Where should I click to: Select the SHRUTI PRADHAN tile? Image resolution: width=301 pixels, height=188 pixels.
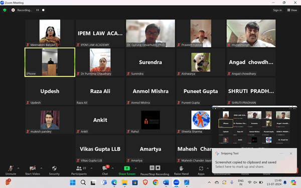251,91
